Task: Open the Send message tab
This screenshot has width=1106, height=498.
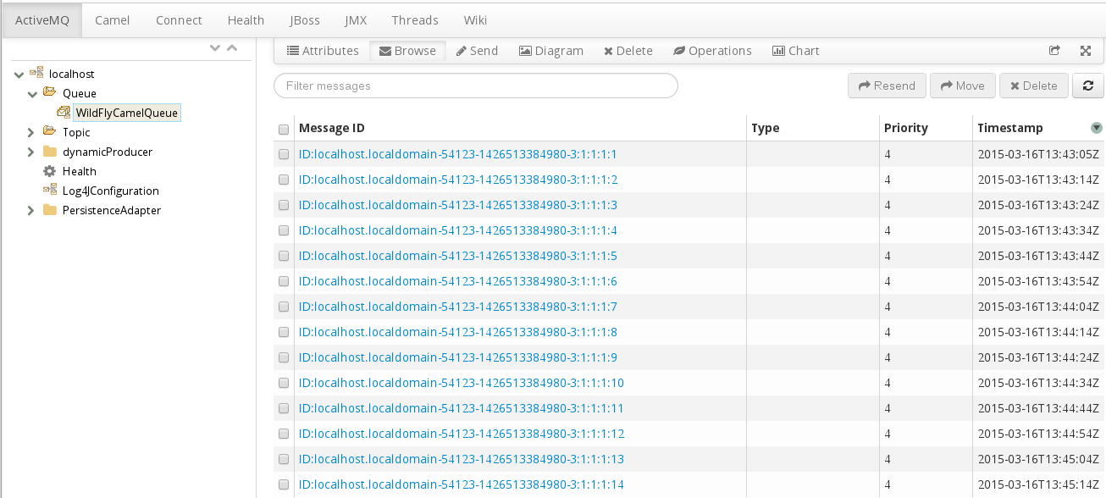Action: [477, 51]
